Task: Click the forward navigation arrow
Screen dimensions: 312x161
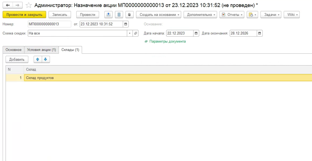Action: (17, 5)
